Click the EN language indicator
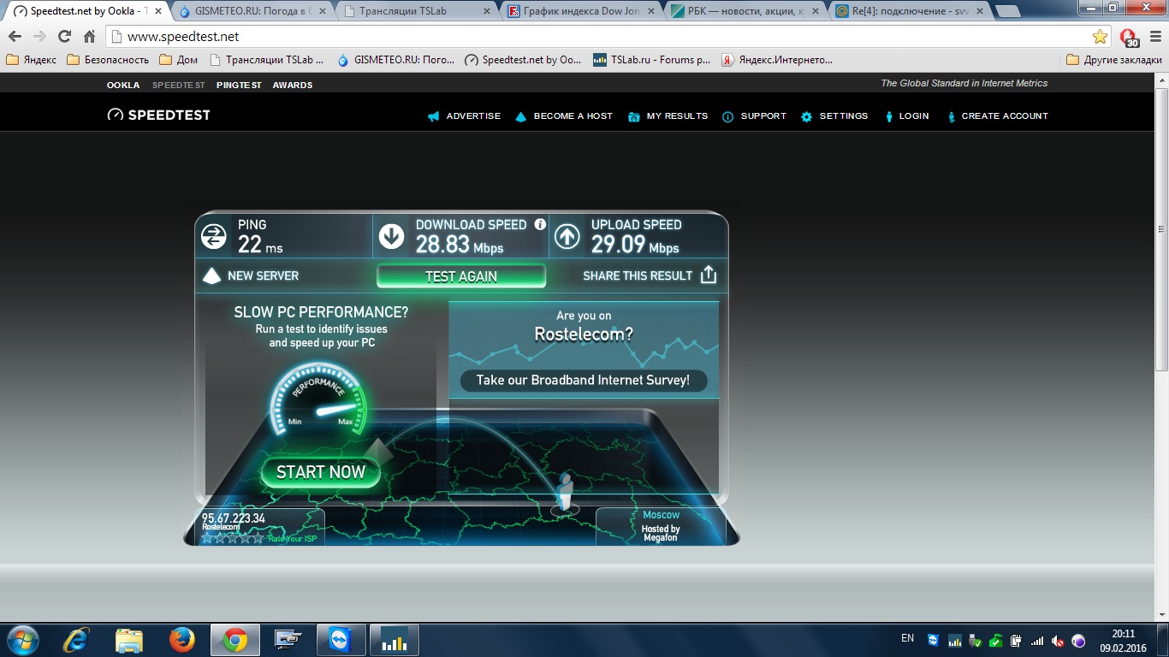The image size is (1169, 657). click(x=907, y=638)
